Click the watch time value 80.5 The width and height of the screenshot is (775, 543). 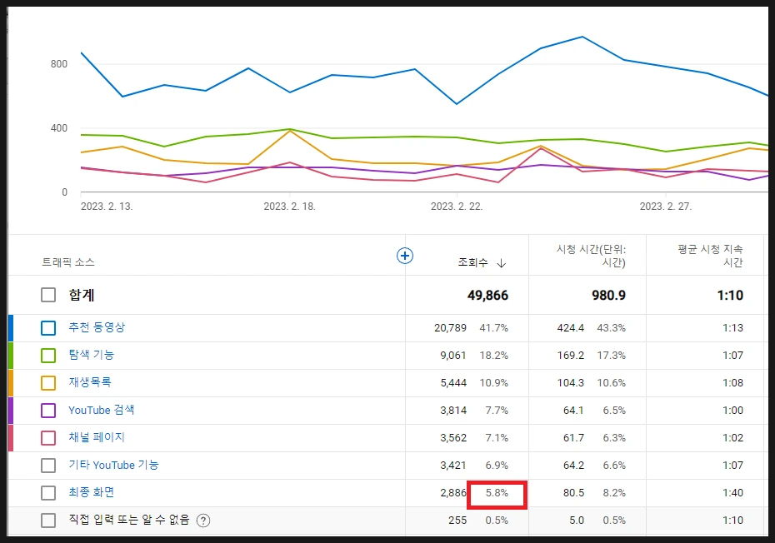coord(573,492)
